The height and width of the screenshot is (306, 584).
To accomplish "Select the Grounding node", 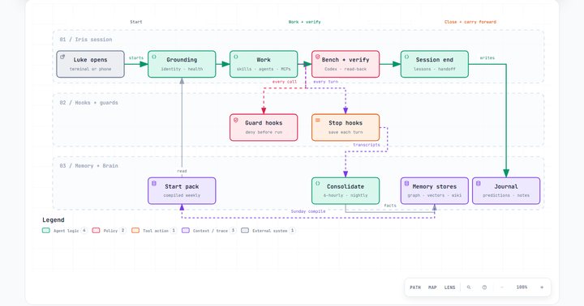I will (182, 64).
